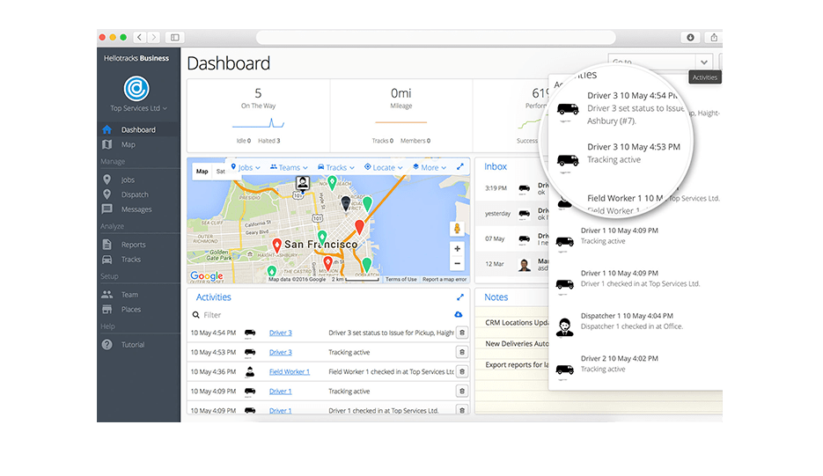Screen dimensions: 823x476
Task: Open Places in the sidebar
Action: coord(130,309)
